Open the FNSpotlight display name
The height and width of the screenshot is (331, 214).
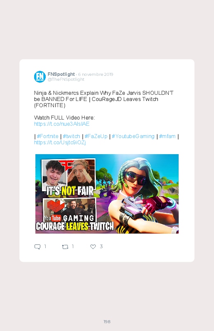pyautogui.click(x=61, y=74)
